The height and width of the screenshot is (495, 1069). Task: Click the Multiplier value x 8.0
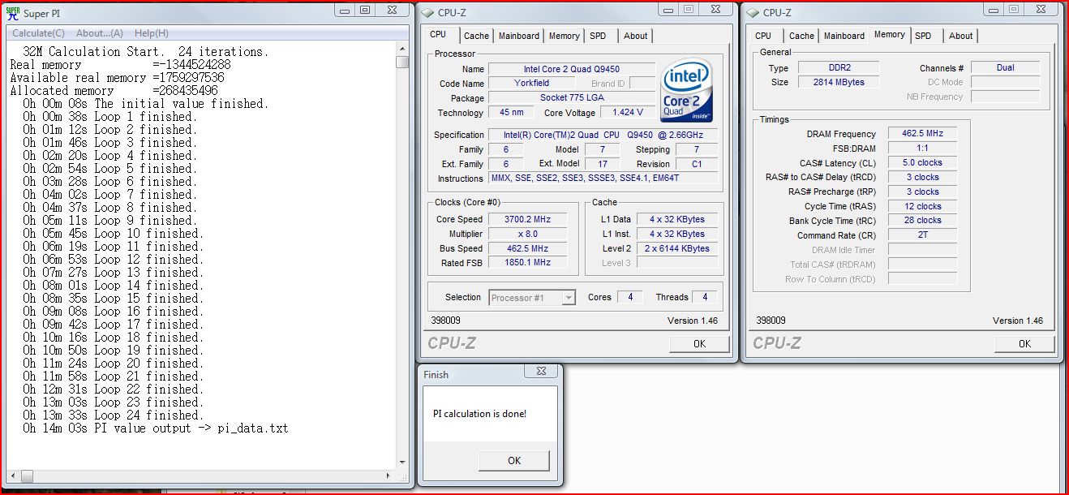(529, 235)
